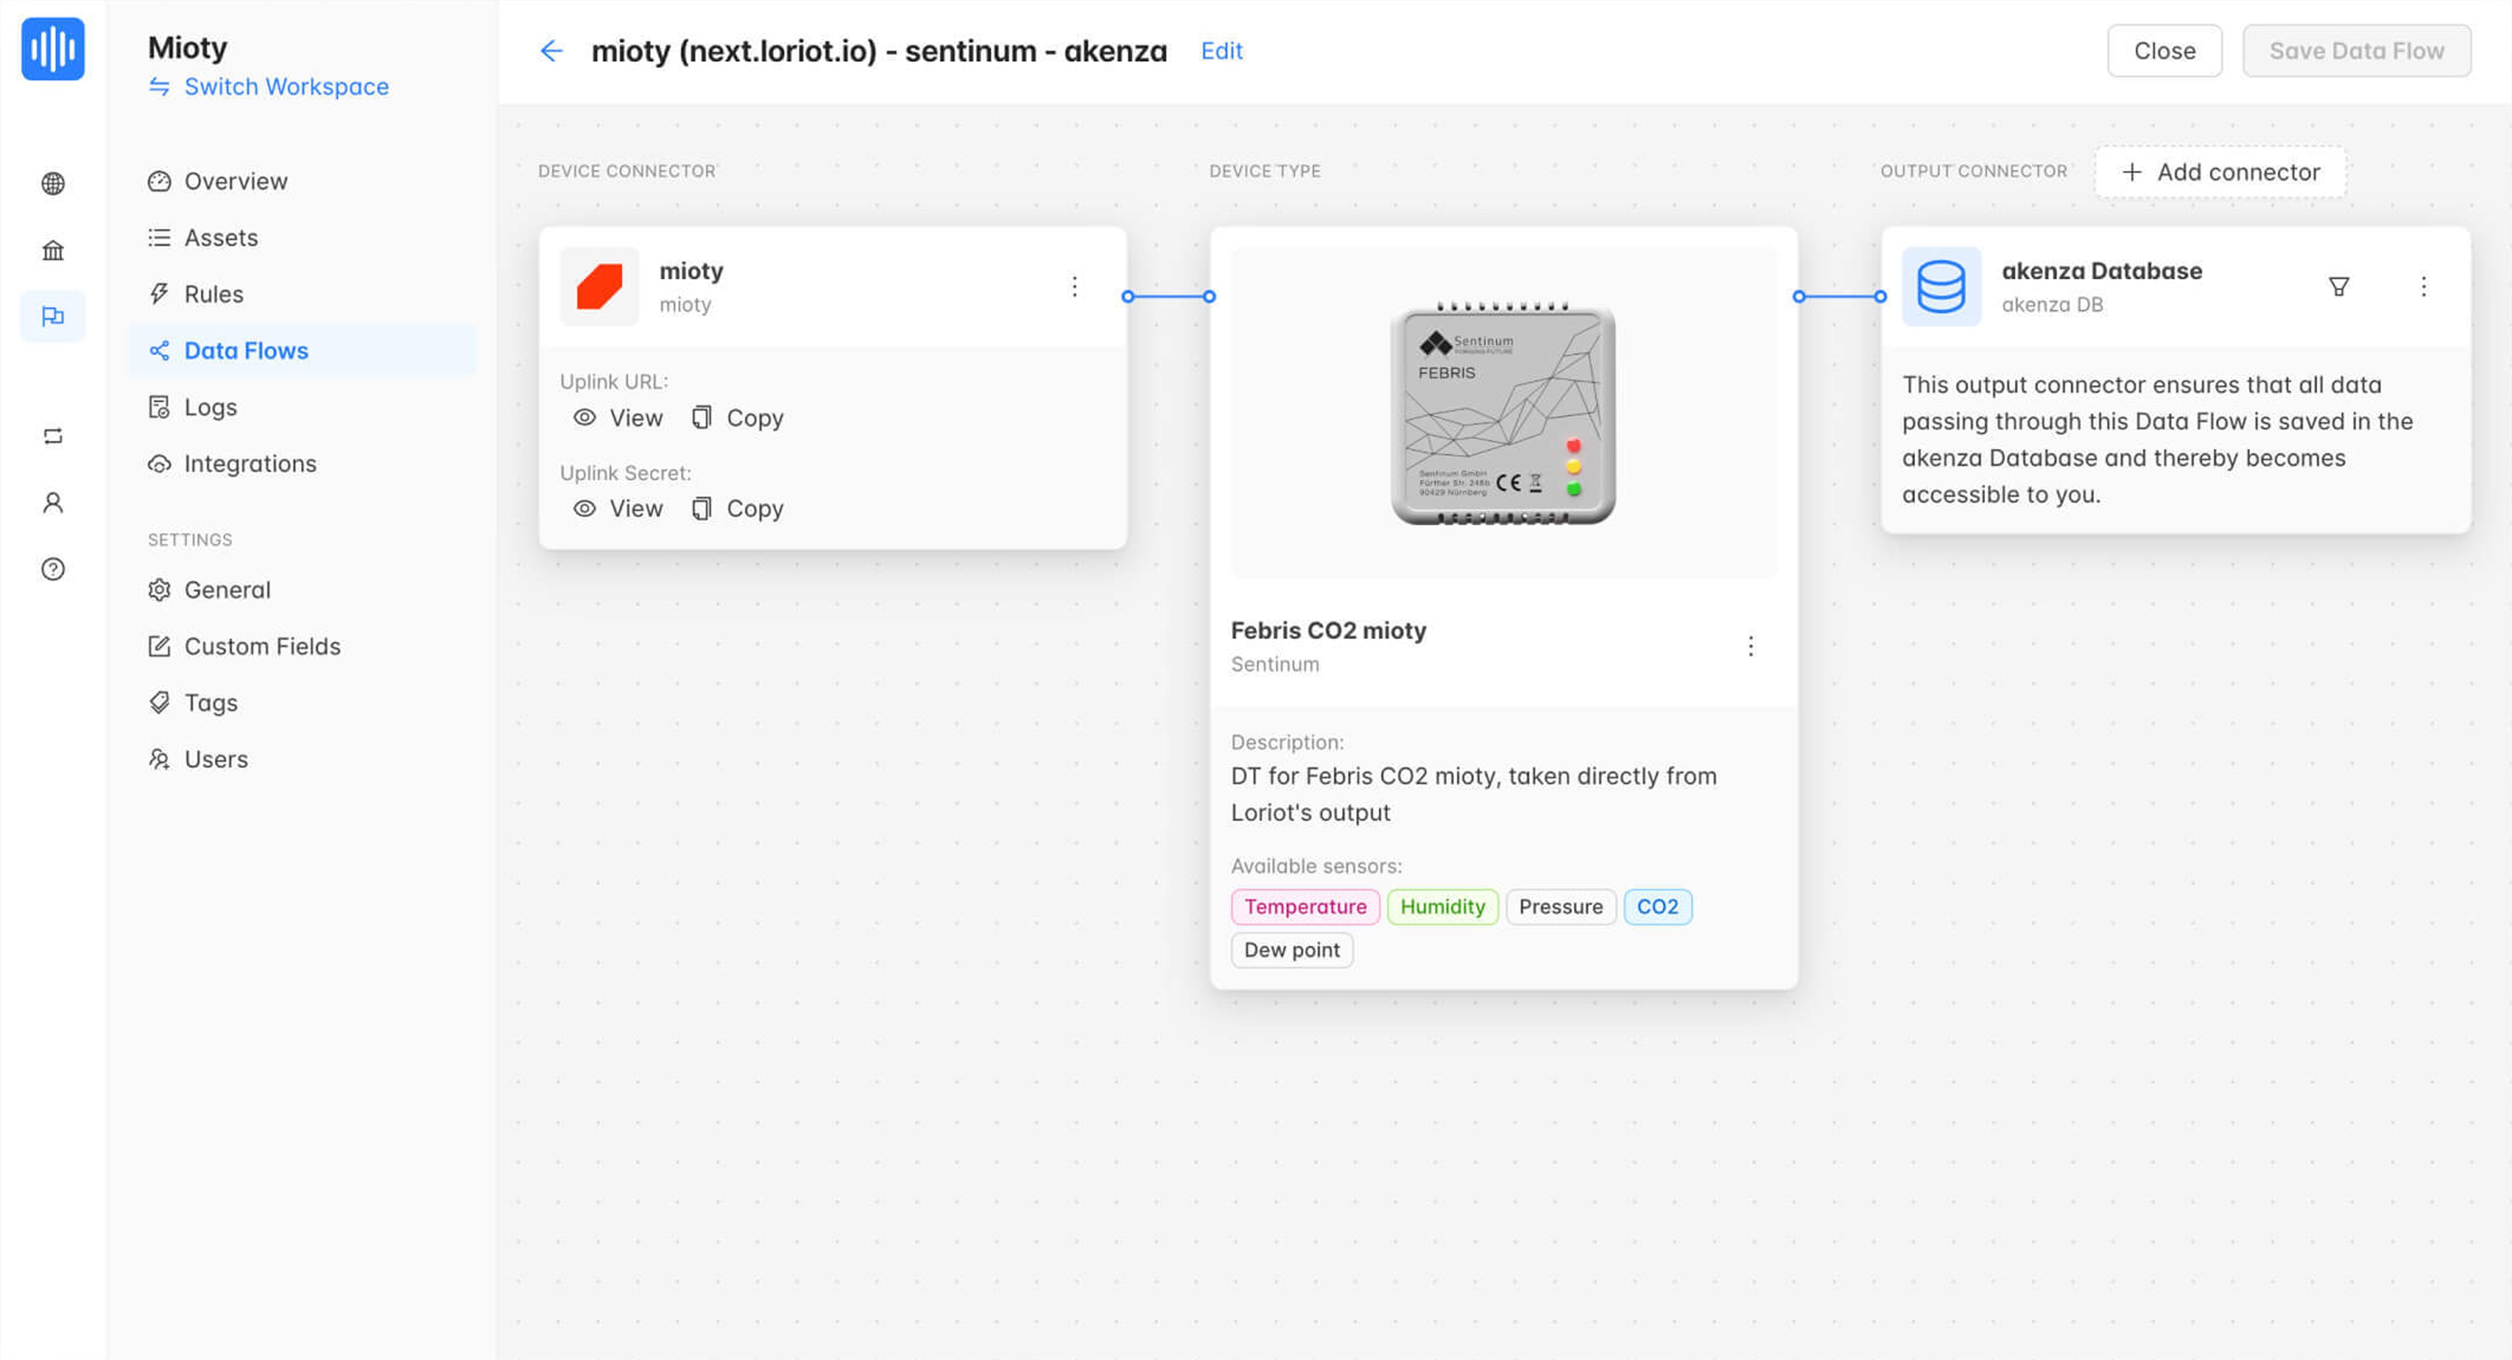Click the user profile icon in rail
Screen dimensions: 2512x1360
53,502
